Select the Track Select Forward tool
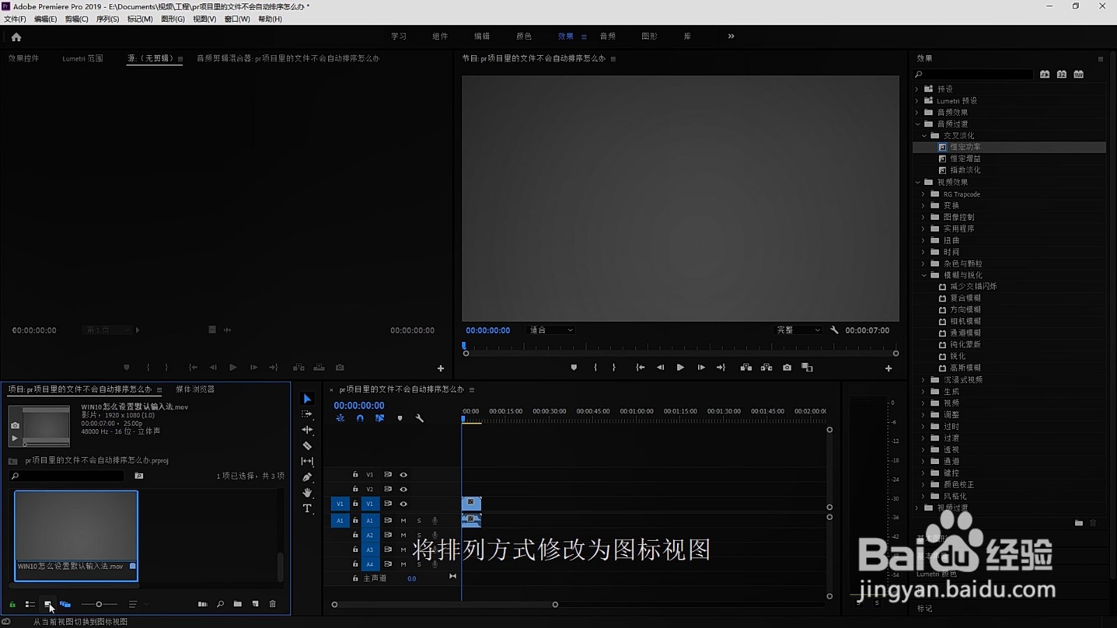 point(307,414)
